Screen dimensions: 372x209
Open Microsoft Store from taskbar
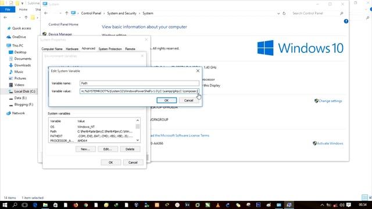tap(55, 205)
